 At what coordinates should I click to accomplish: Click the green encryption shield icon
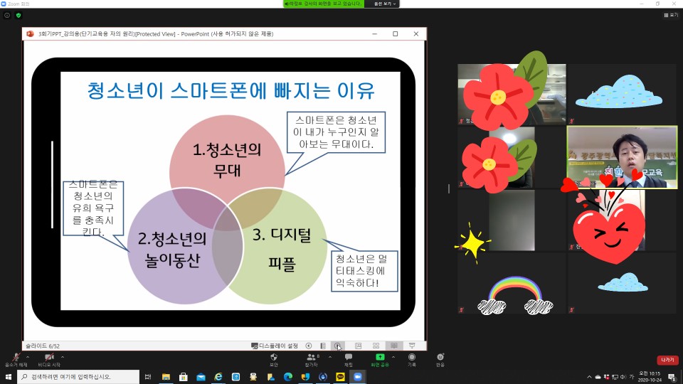pyautogui.click(x=18, y=15)
